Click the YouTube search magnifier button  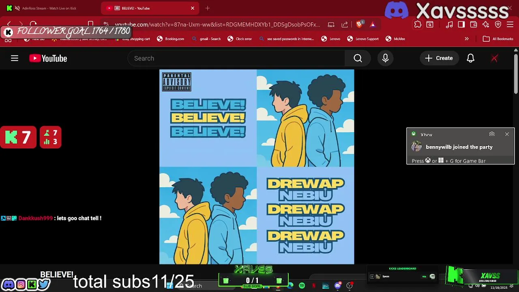click(358, 58)
